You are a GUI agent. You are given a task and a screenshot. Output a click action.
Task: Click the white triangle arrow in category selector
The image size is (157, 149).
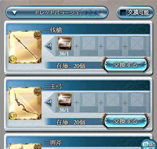tap(14, 12)
